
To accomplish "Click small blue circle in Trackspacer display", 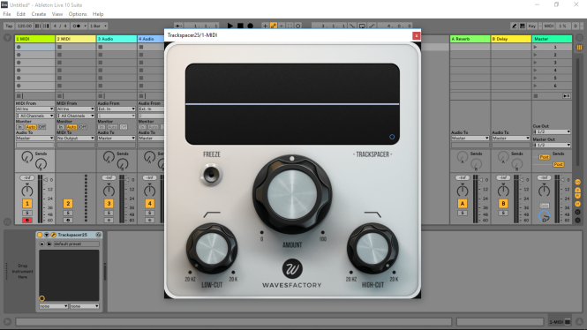I will pyautogui.click(x=392, y=137).
